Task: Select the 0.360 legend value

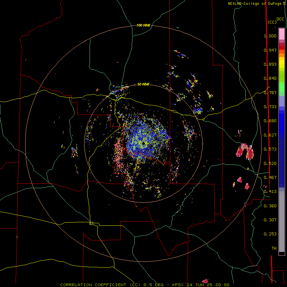Action: (x=270, y=206)
